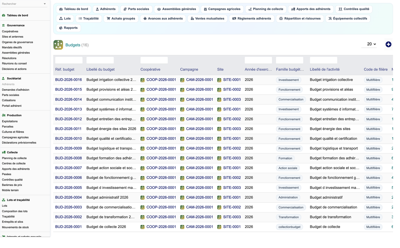The width and height of the screenshot is (400, 248).
Task: Open the search dropdown arrow in sidebar
Action: tap(45, 4)
